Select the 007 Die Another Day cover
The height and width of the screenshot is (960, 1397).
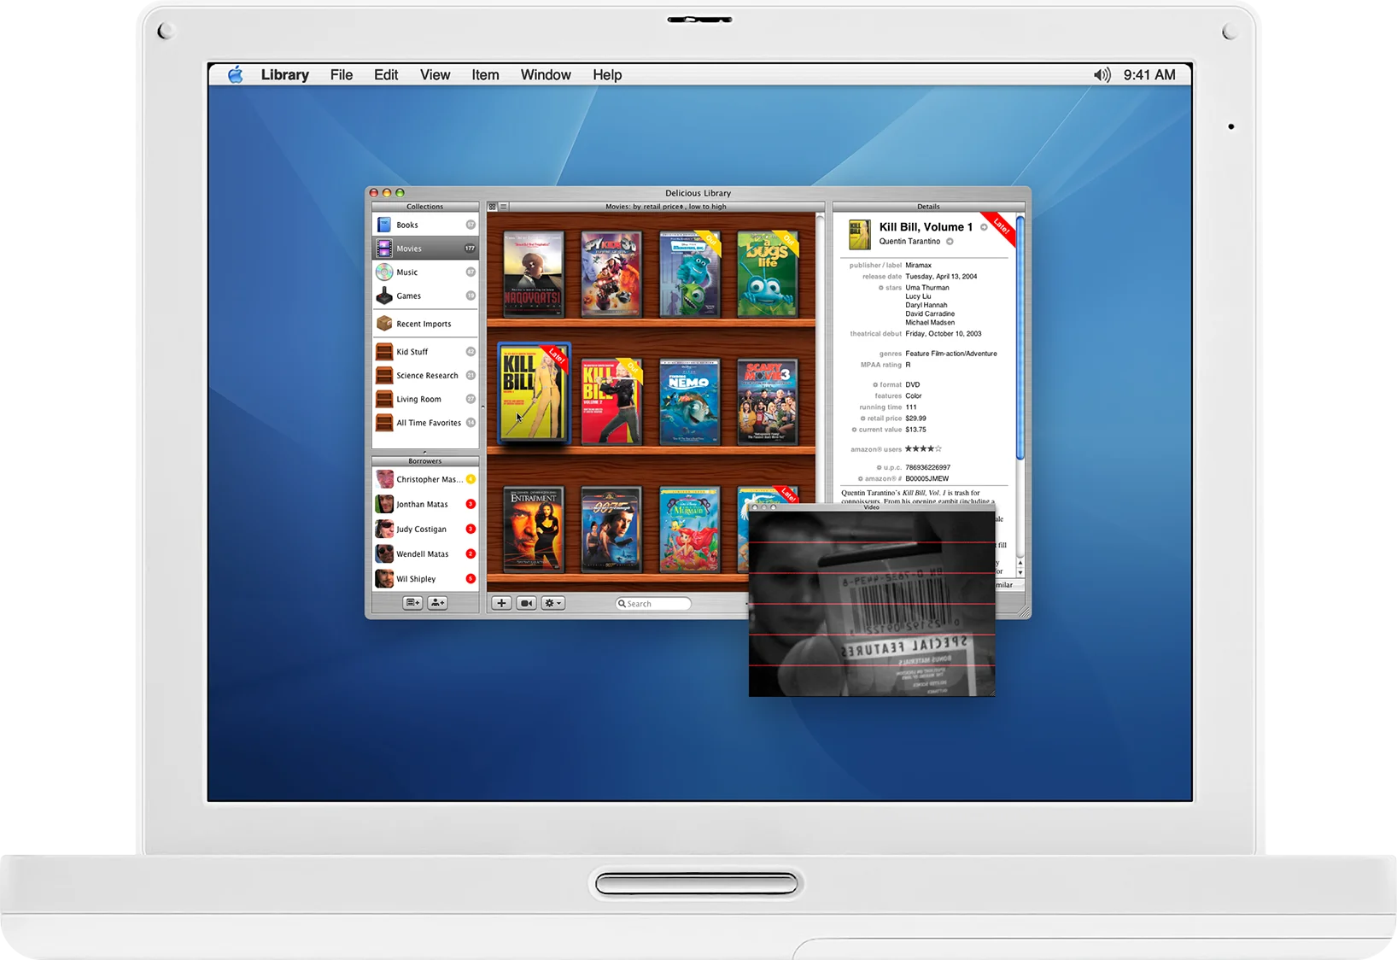pyautogui.click(x=611, y=530)
